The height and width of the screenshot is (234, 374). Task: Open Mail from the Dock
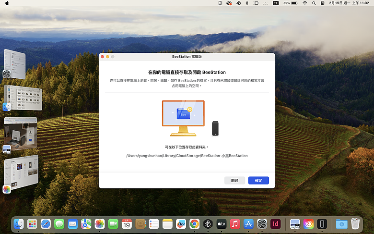click(73, 224)
